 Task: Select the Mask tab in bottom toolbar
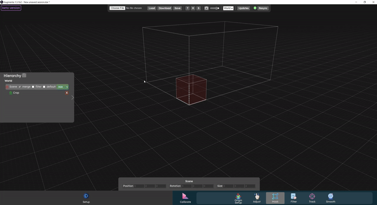[275, 197]
